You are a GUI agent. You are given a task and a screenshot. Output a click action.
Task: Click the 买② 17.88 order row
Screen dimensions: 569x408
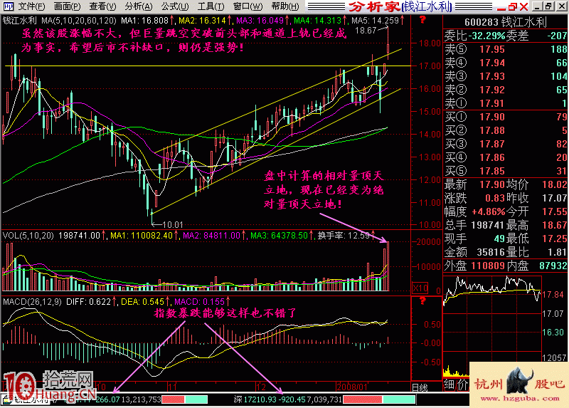506,130
